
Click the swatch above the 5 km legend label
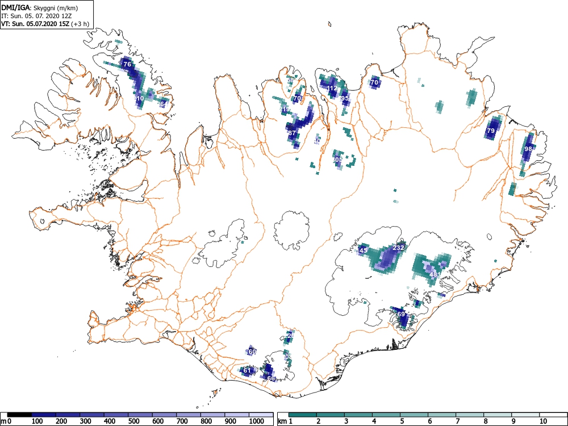coord(414,415)
